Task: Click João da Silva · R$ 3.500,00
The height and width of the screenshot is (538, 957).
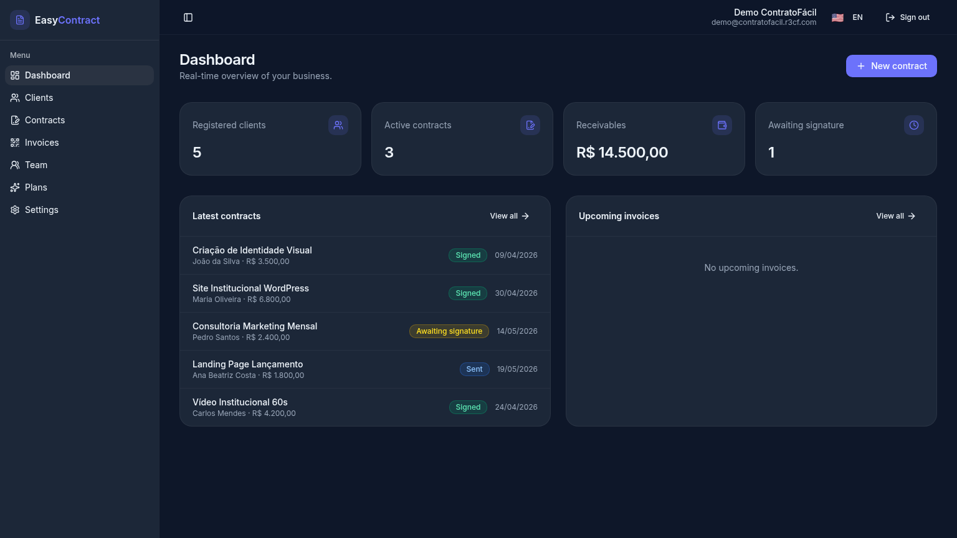Action: click(x=240, y=262)
